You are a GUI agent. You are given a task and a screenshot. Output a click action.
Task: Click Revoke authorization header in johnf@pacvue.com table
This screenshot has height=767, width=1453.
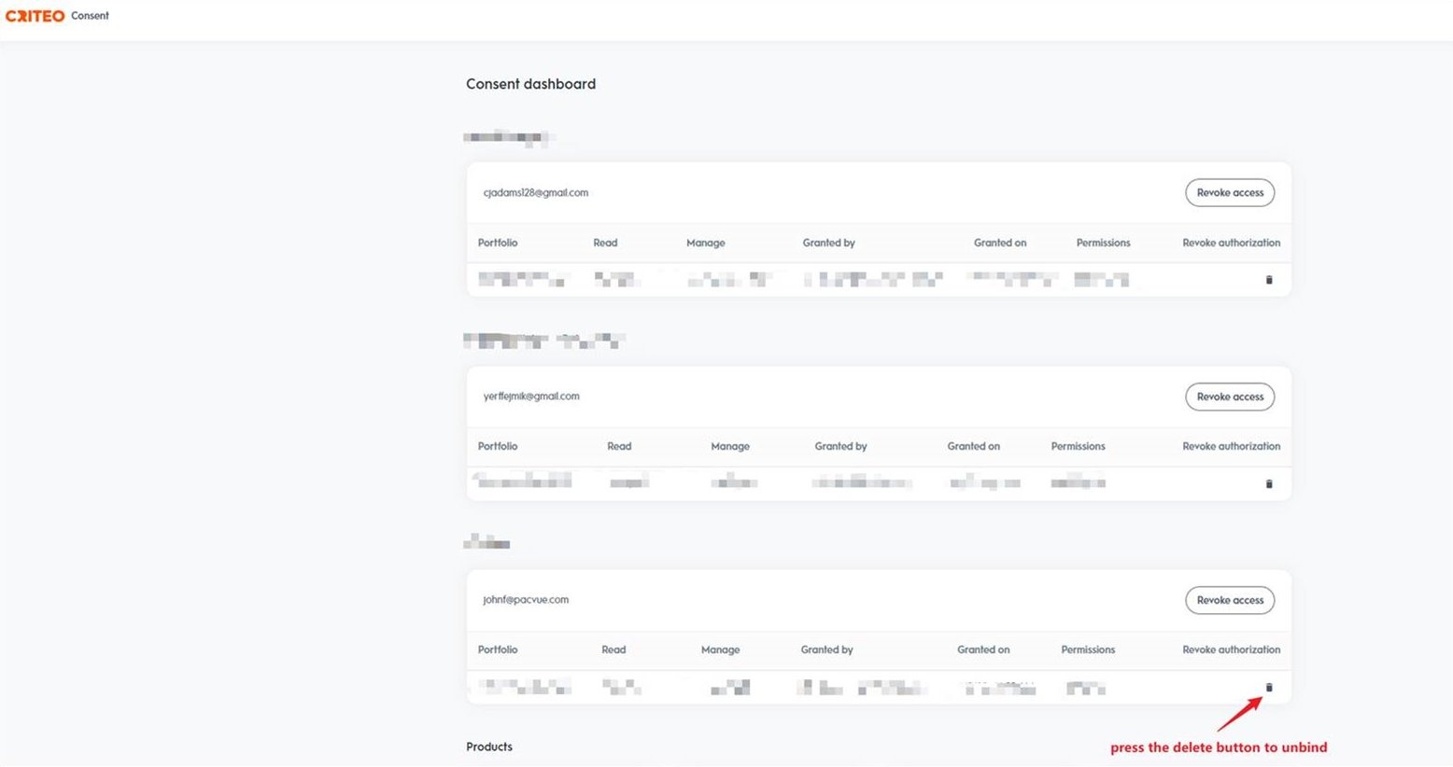point(1231,649)
